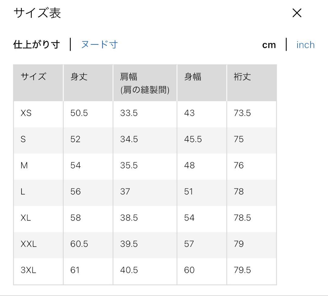Click the サイズ column header
The height and width of the screenshot is (296, 328).
(x=33, y=76)
